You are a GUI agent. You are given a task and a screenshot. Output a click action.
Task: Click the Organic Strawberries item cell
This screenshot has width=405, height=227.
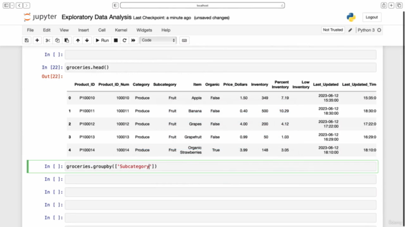pos(191,150)
